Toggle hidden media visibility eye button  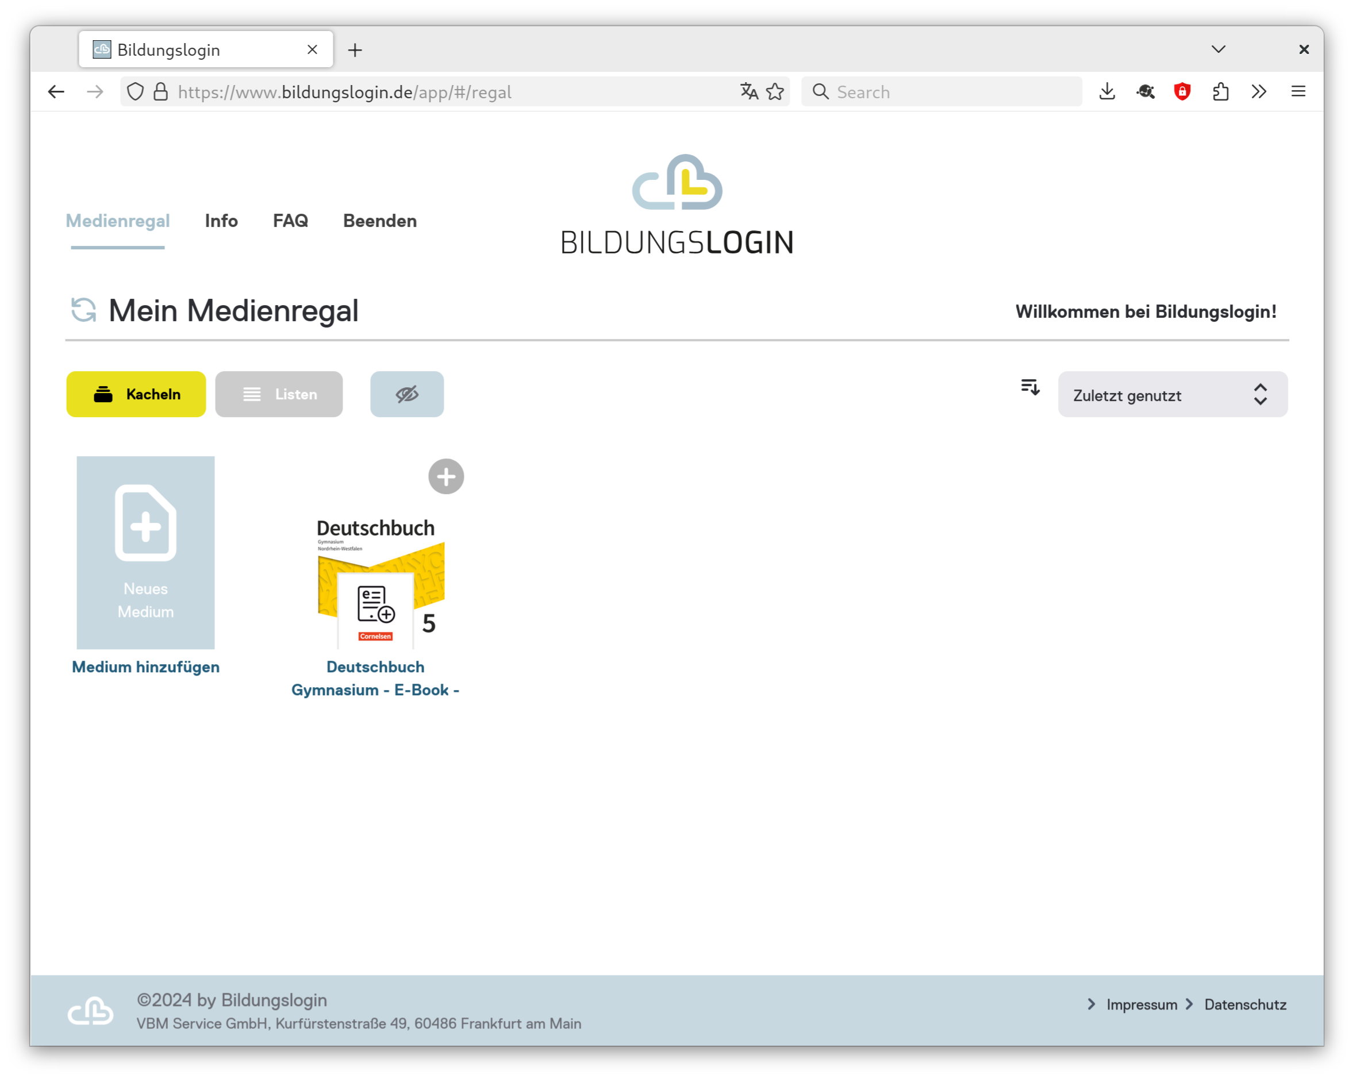pos(407,394)
